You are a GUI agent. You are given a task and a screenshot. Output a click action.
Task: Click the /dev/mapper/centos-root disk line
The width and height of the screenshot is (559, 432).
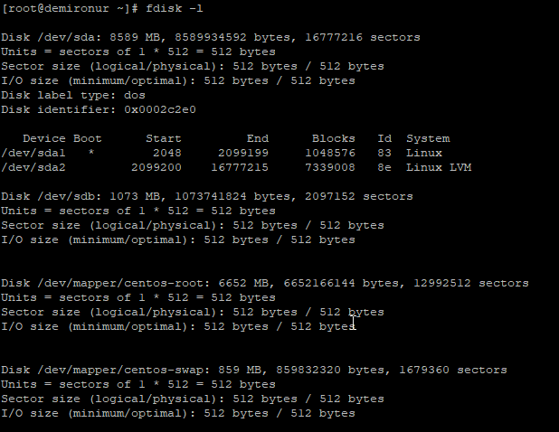pos(264,283)
